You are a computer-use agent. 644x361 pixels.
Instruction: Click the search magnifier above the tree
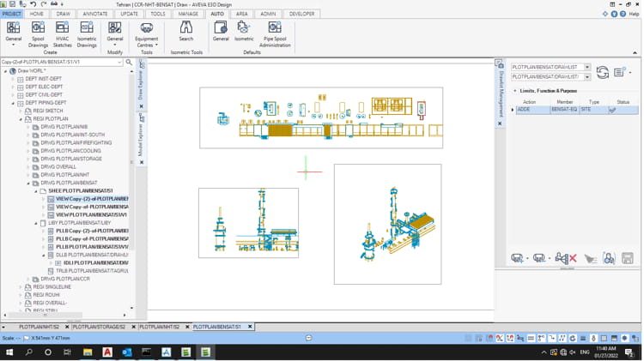[x=129, y=63]
